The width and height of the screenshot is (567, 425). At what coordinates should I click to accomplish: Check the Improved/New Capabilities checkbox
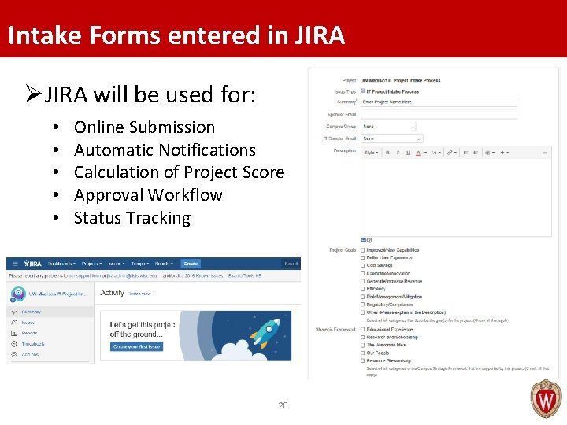(x=363, y=250)
